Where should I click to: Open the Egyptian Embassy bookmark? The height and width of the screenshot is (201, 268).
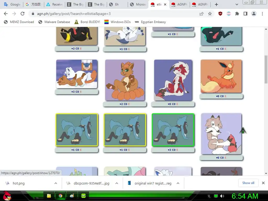tap(150, 22)
